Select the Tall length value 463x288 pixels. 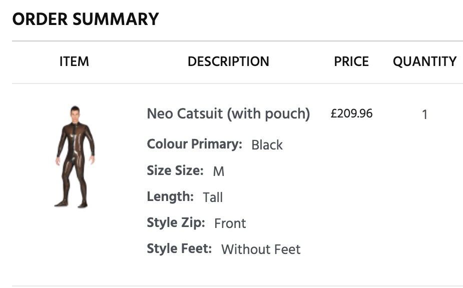click(x=213, y=197)
